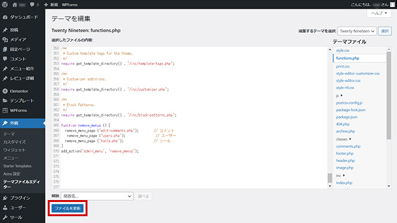Open the Twenty Nineteen theme dropdown
Viewport: 397px width, 223px height.
pyautogui.click(x=357, y=31)
